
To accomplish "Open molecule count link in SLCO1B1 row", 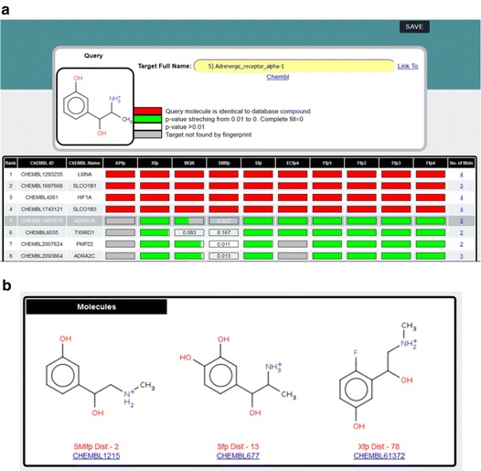I will (x=462, y=187).
